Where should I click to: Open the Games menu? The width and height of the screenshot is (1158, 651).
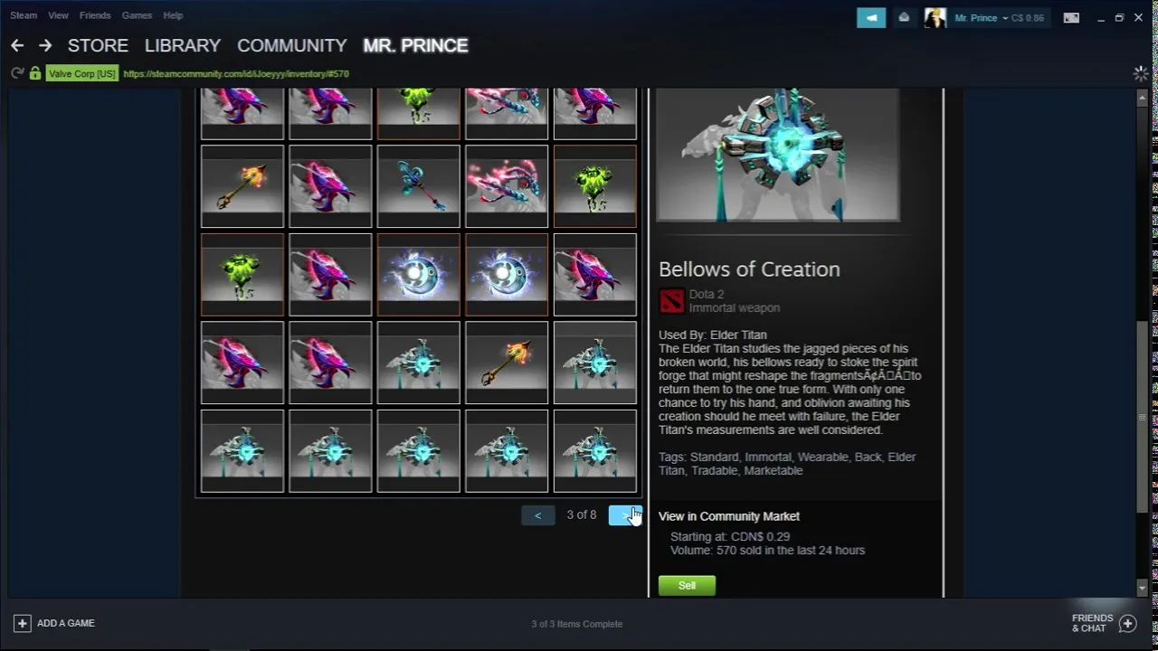click(x=137, y=15)
